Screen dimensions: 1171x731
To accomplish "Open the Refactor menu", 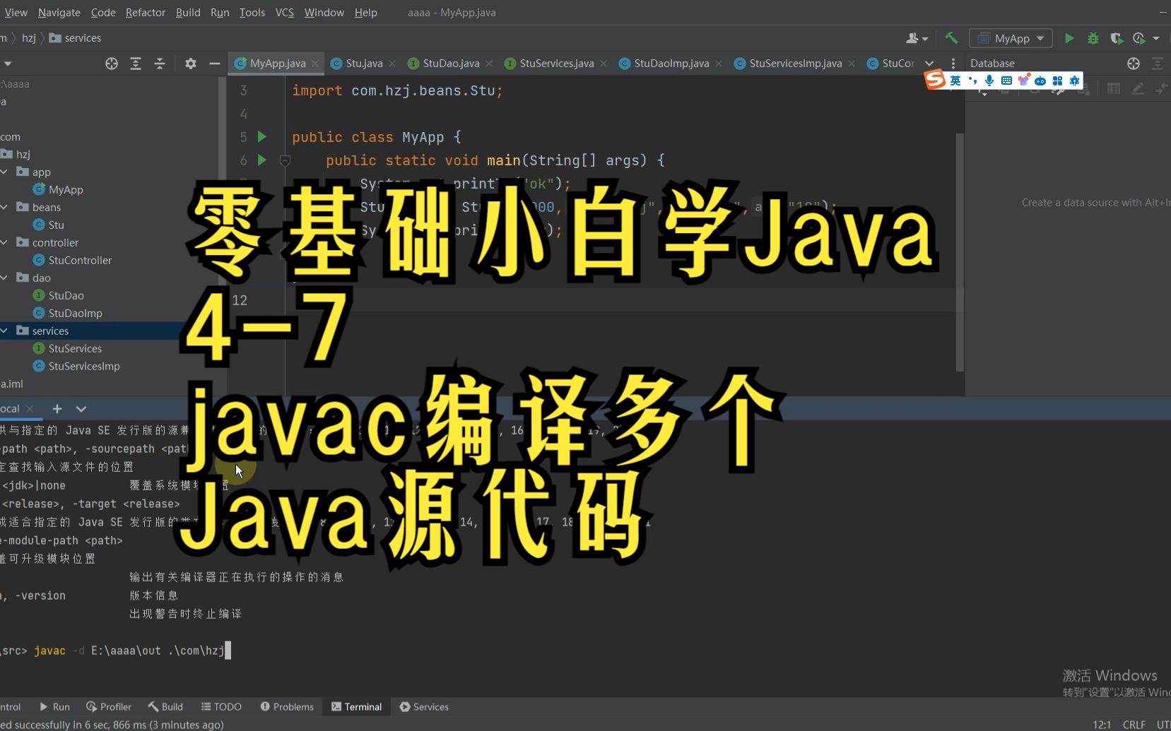I will pos(145,12).
